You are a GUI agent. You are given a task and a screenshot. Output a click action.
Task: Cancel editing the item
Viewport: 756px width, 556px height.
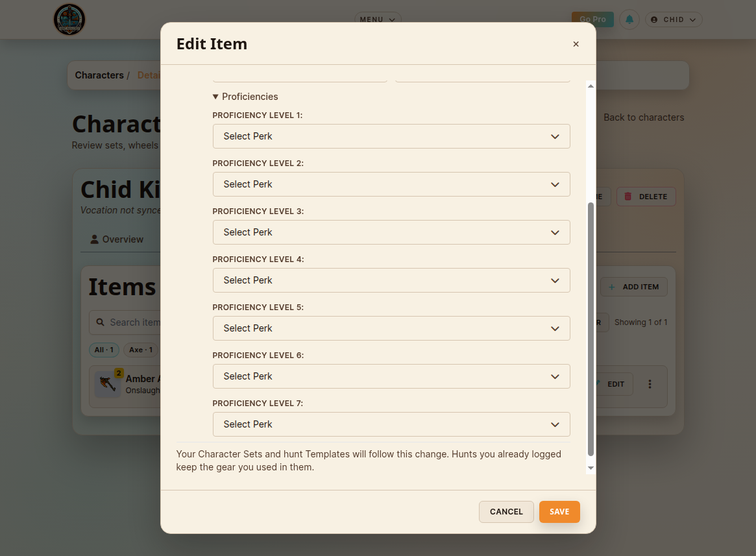(x=506, y=512)
